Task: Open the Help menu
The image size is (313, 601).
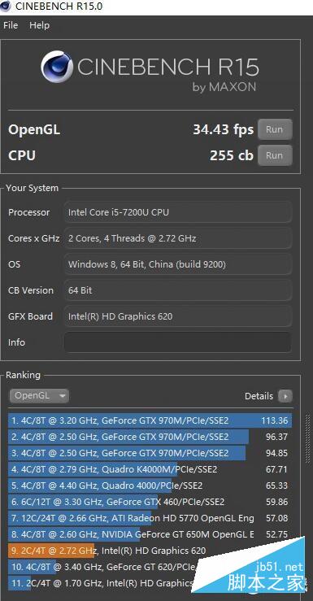Action: coord(40,25)
